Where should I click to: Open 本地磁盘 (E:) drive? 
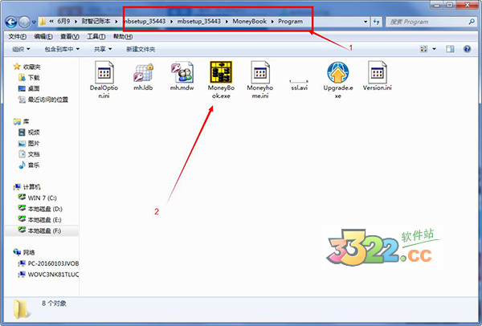coord(45,220)
